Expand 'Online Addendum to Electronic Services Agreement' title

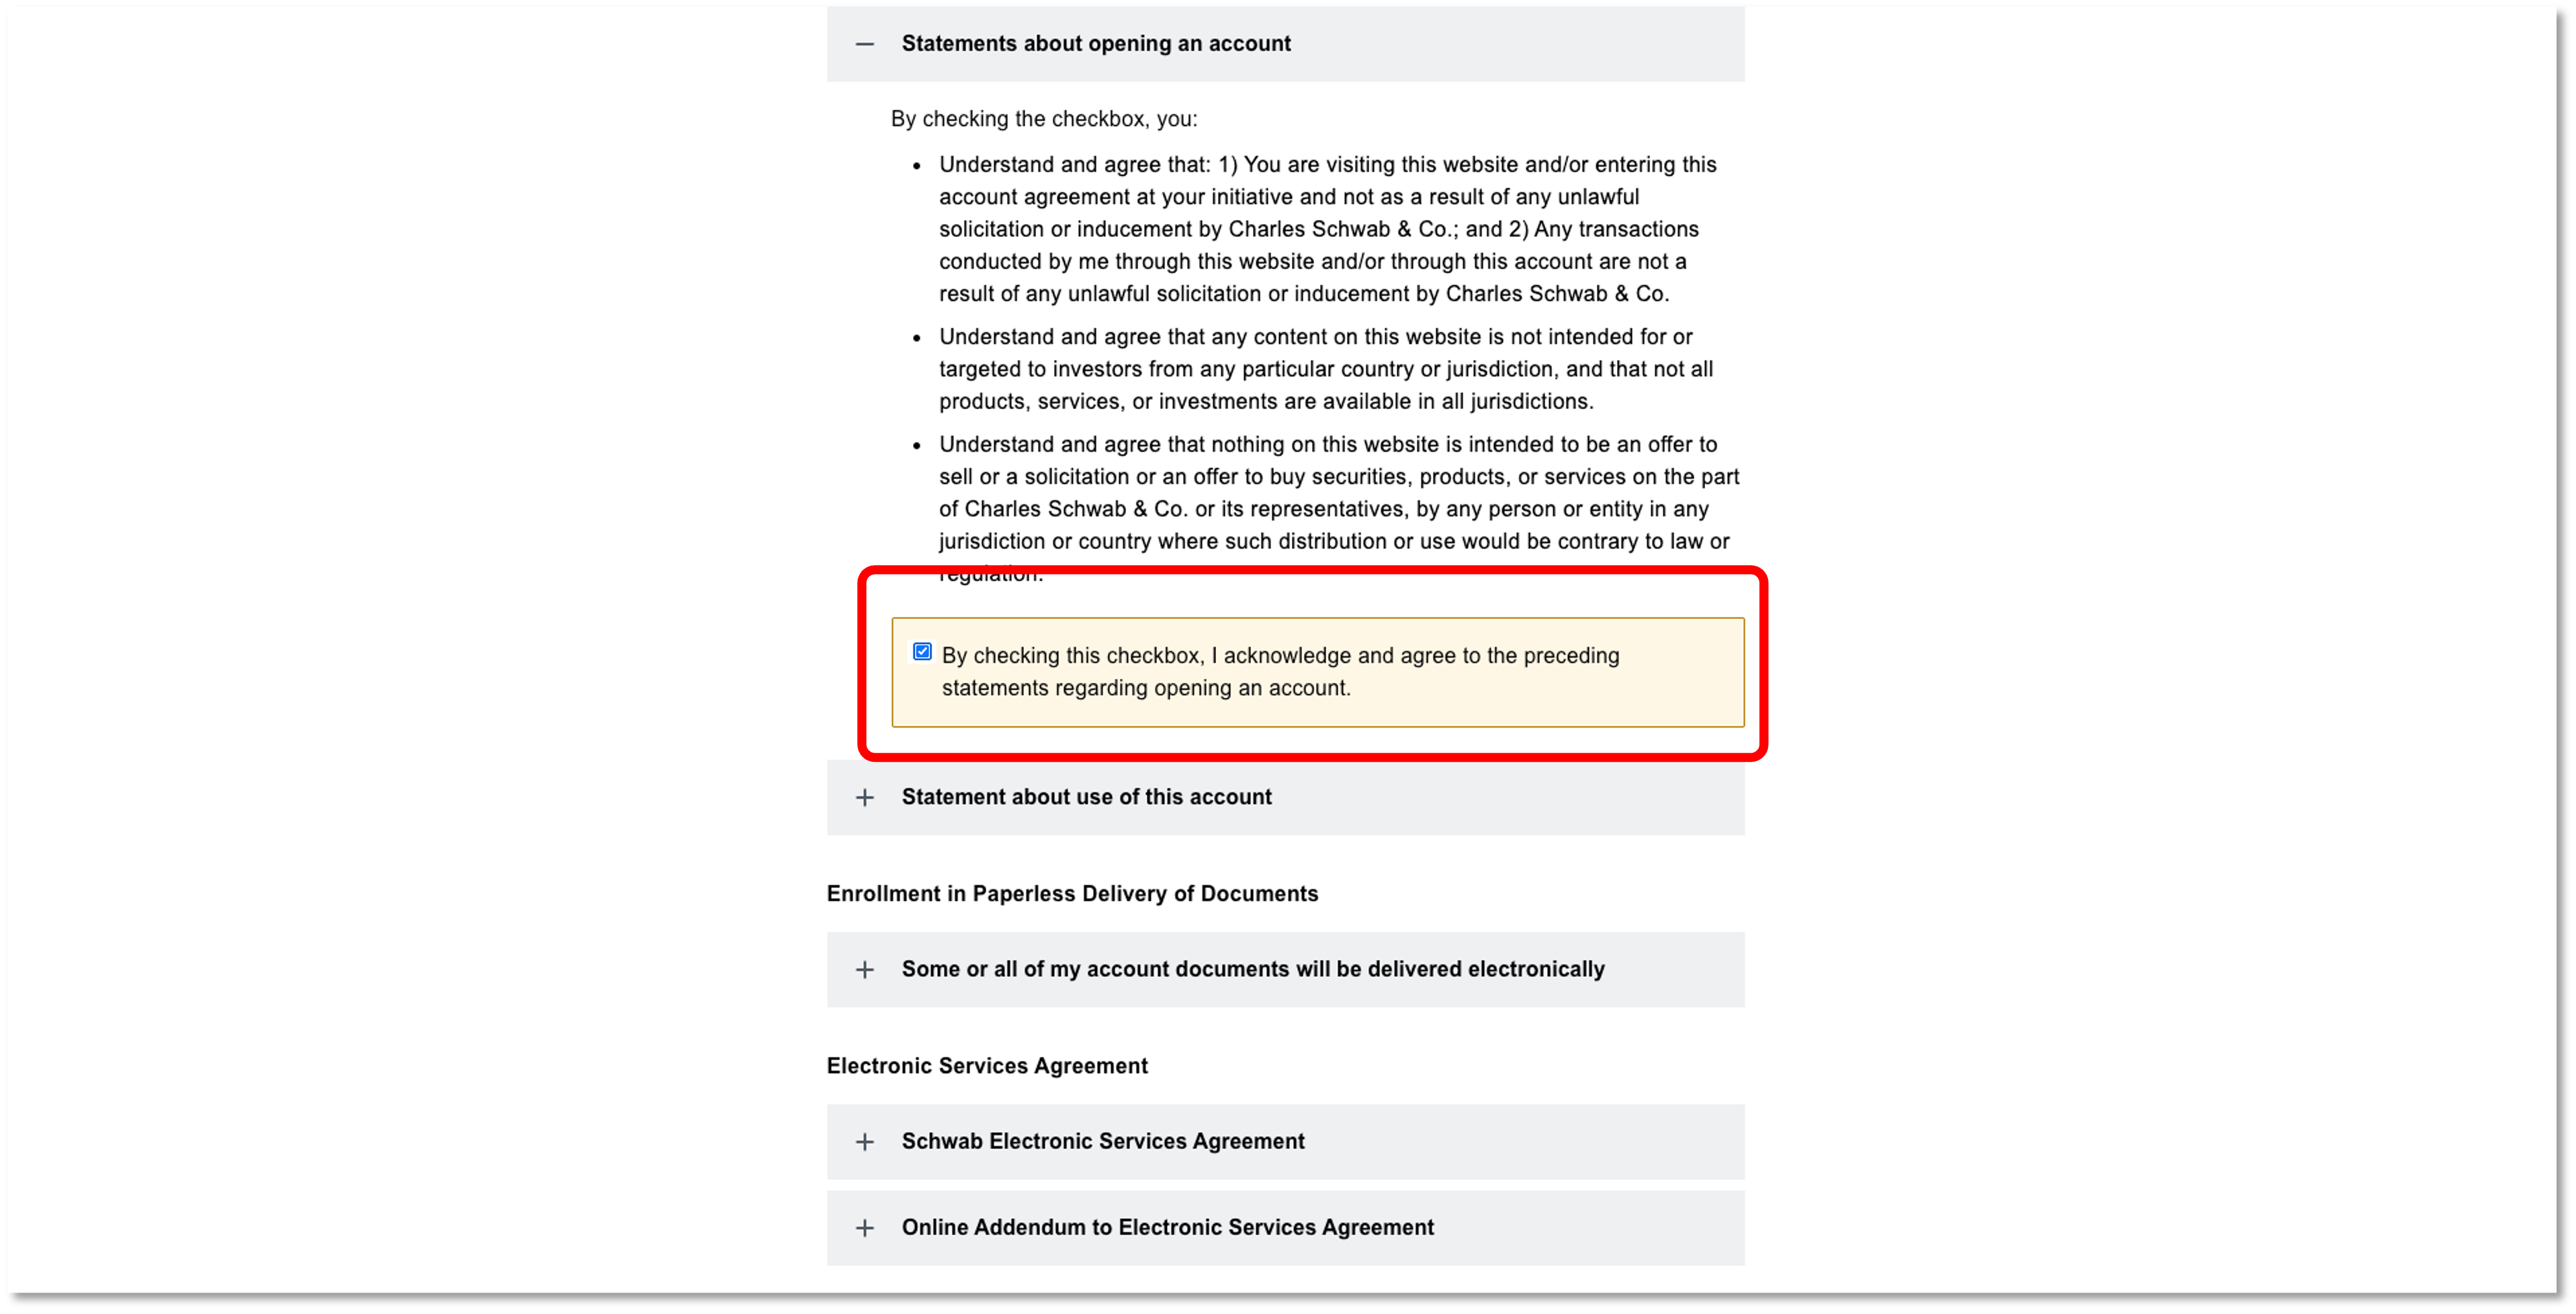[x=1167, y=1227]
